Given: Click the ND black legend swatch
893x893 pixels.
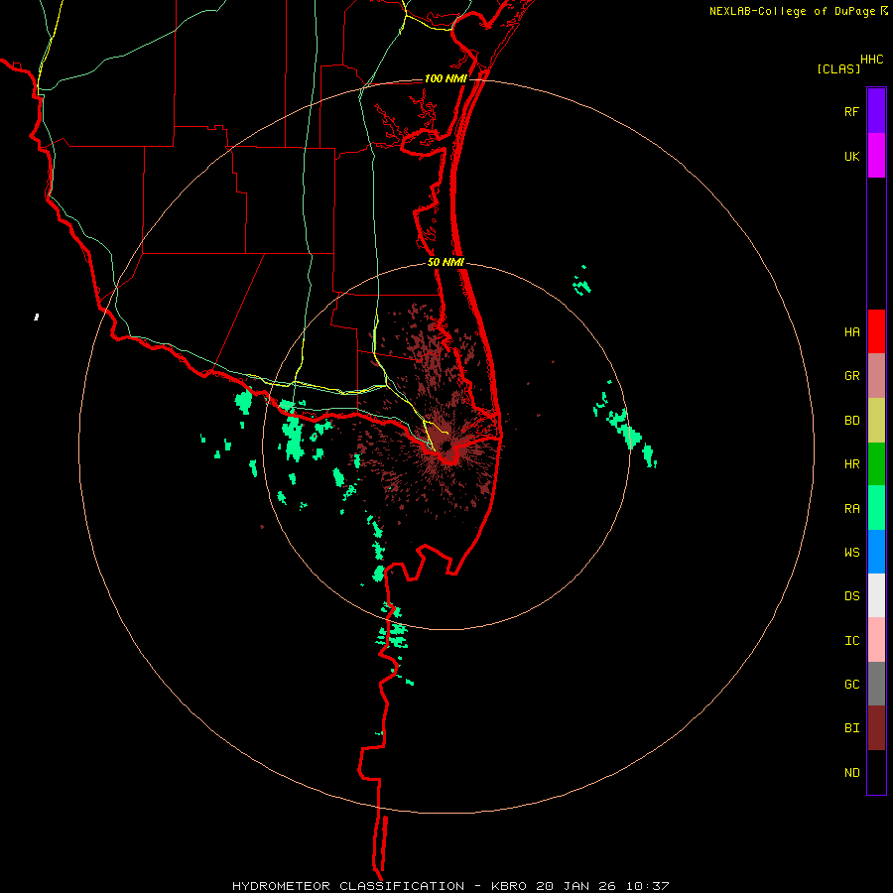Looking at the screenshot, I should (x=876, y=772).
